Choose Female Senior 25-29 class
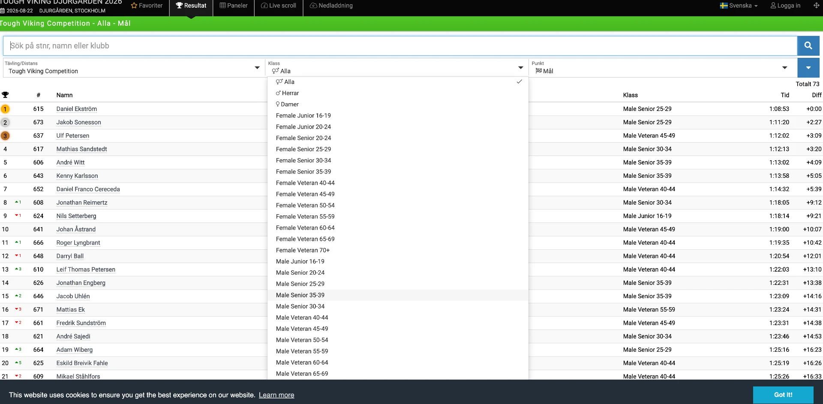823x404 pixels. coord(398,149)
